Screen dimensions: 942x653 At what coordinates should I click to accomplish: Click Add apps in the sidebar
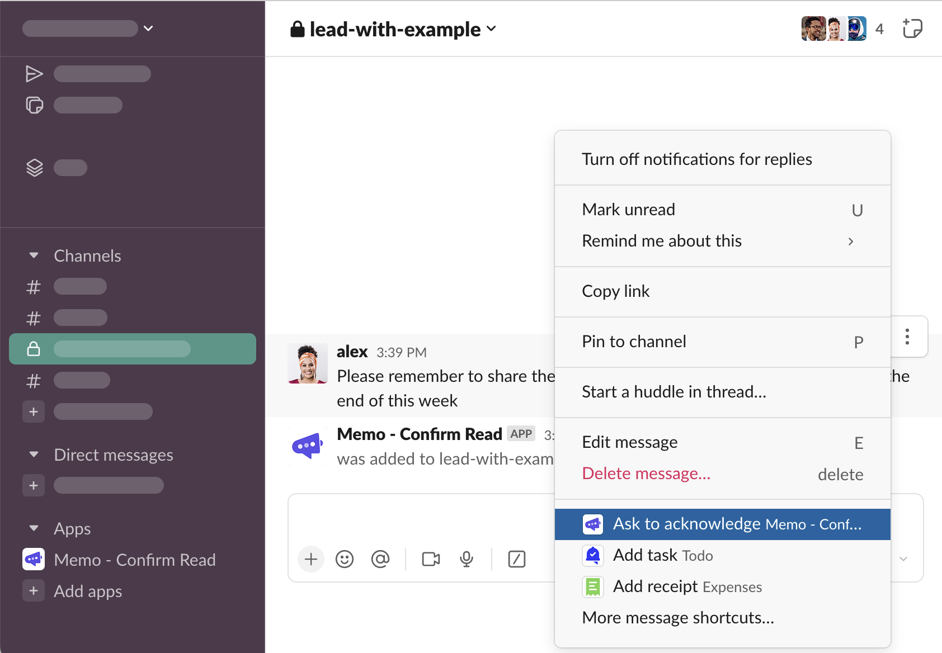[x=88, y=591]
